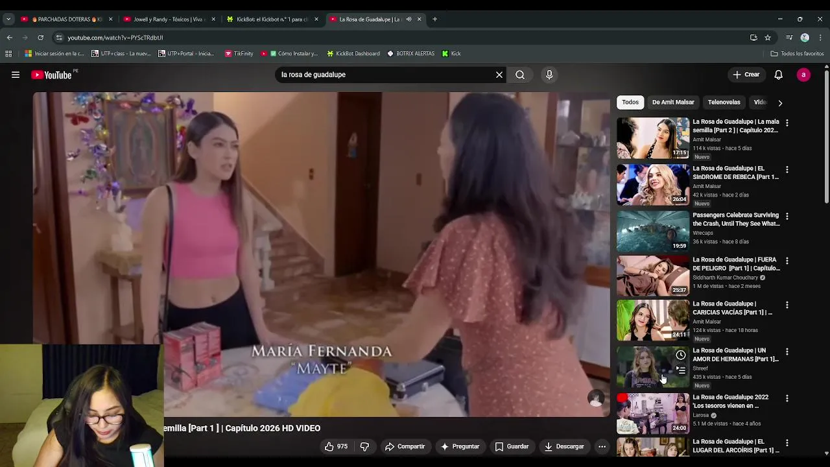Click the Descargar download button
The width and height of the screenshot is (830, 467).
click(564, 446)
